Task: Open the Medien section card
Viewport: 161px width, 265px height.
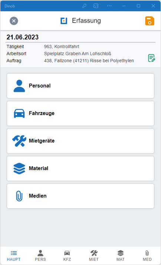Action: coord(80,196)
